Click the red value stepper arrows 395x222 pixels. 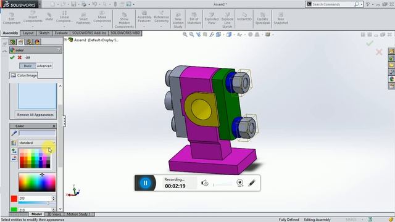pyautogui.click(x=54, y=199)
